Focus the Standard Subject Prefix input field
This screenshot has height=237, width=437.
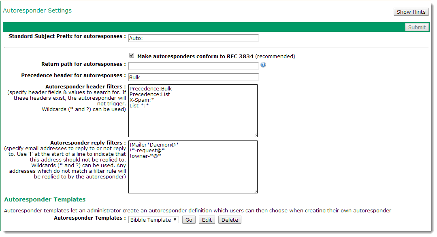tap(193, 38)
